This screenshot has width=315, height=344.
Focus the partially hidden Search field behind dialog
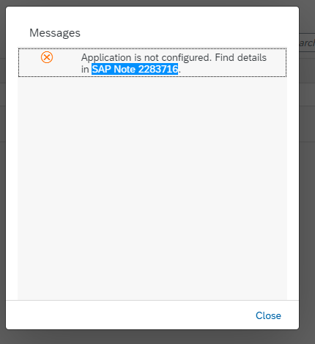pos(307,43)
